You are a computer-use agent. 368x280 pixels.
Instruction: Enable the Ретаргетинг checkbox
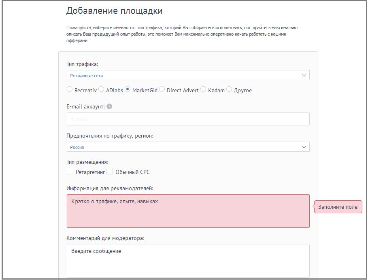pyautogui.click(x=69, y=172)
